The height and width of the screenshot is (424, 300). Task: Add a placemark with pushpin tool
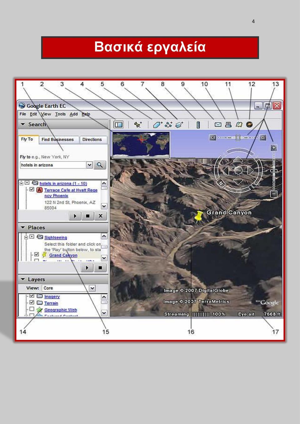point(137,125)
